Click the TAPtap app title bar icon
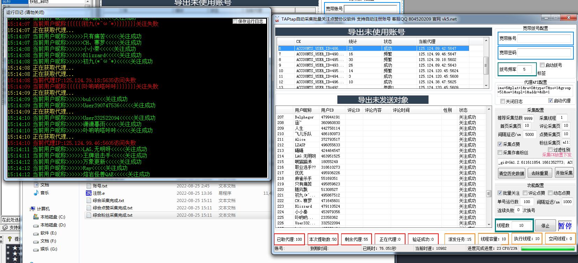 tap(277, 19)
